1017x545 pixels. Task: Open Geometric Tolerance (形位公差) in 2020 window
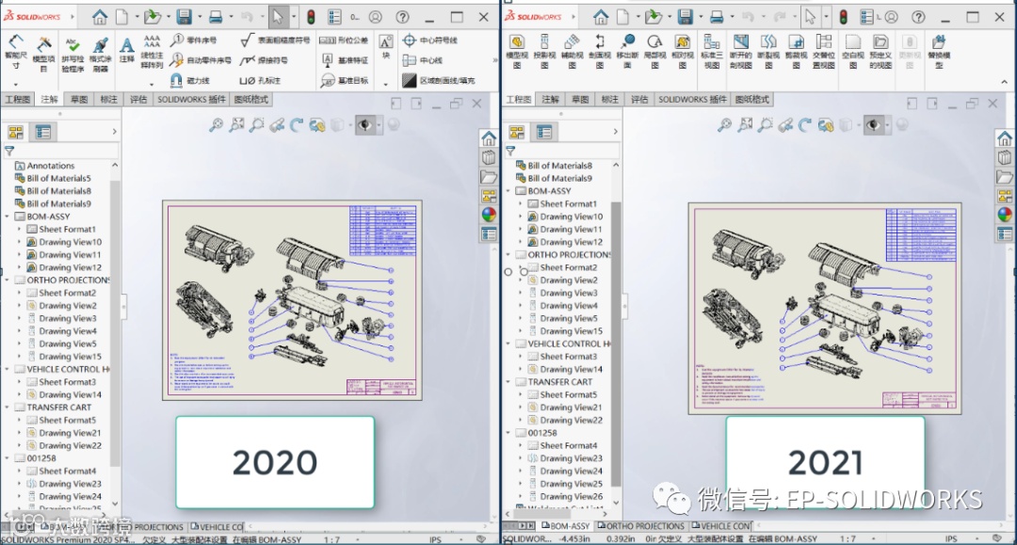[344, 40]
